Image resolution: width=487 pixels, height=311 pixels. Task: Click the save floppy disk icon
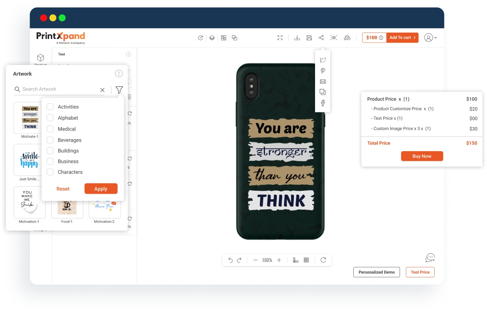tap(309, 38)
